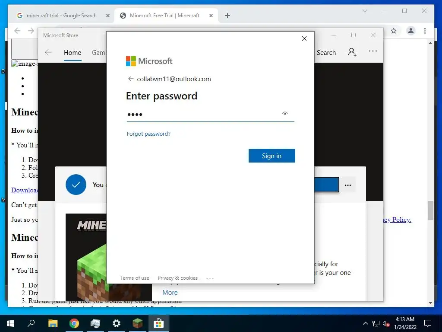Open Privacy & cookies link
Screen dimensions: 442x332
click(x=177, y=278)
